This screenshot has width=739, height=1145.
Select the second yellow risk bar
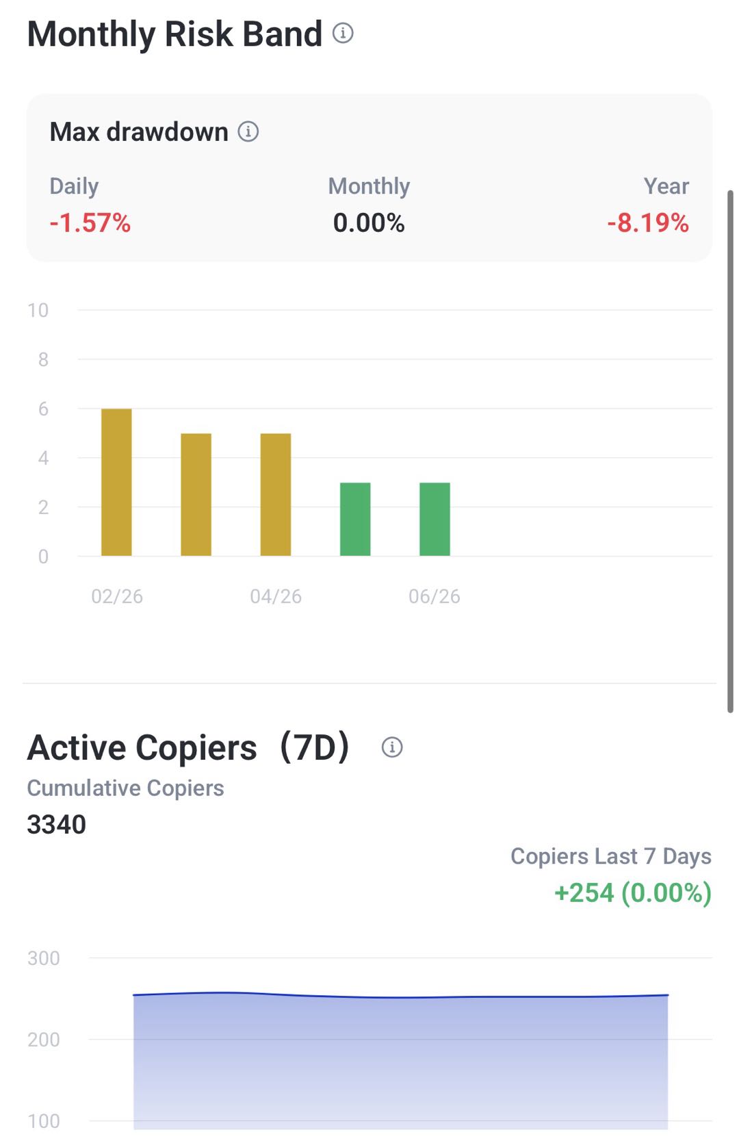(x=196, y=494)
